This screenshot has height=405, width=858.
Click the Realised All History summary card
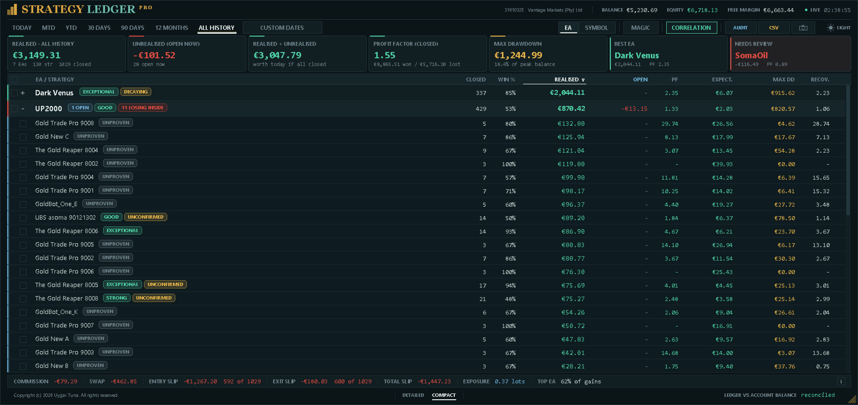click(x=66, y=54)
